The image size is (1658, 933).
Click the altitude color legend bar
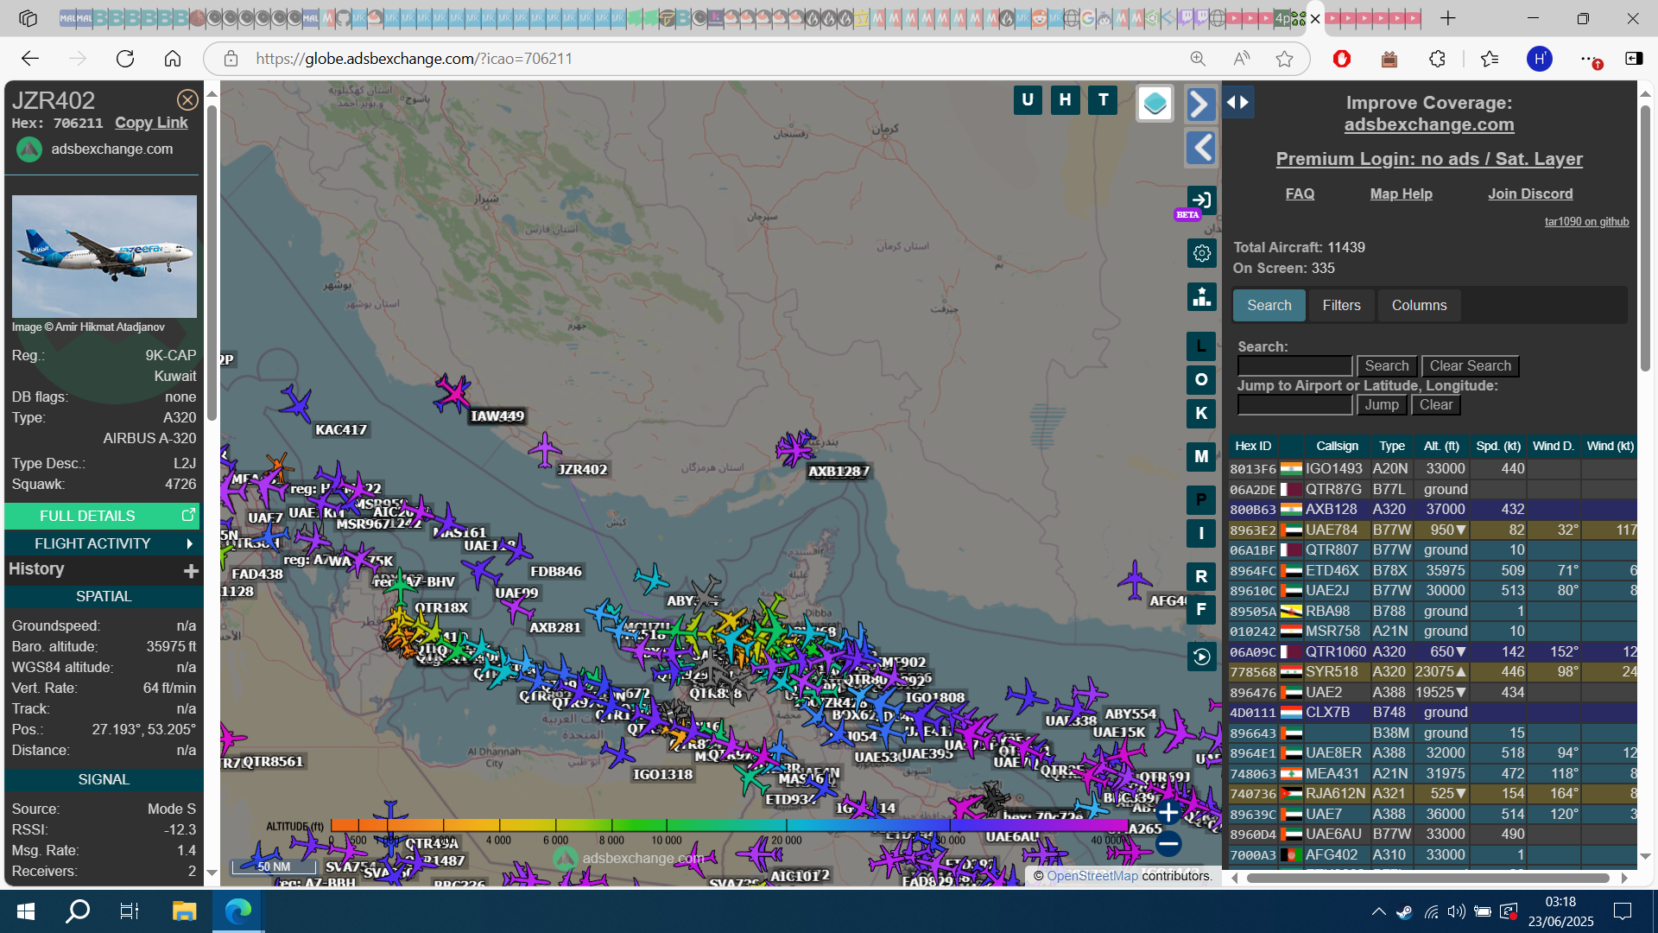click(x=730, y=825)
